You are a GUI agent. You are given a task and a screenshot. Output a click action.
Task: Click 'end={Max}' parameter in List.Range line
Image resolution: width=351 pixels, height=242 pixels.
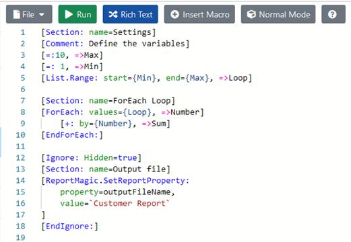coord(187,78)
